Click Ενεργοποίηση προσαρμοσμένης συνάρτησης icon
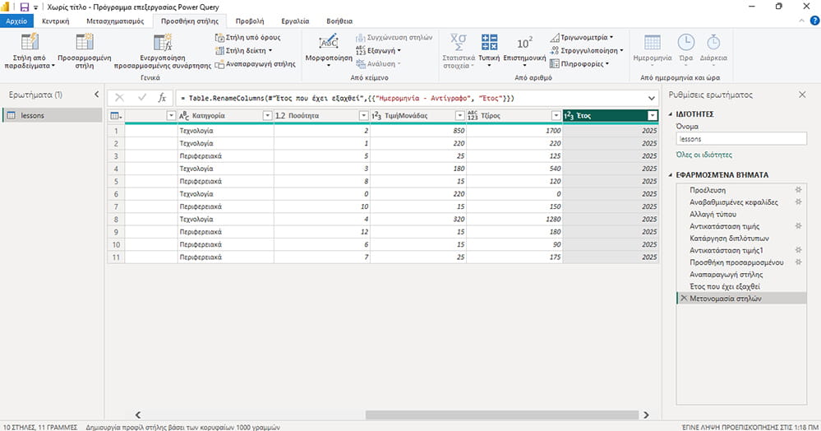 tap(163, 42)
